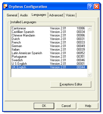Viewport: 103px width, 114px height.
Task: Click code 00086 for Chinese Mandarin
Action: click(x=81, y=35)
